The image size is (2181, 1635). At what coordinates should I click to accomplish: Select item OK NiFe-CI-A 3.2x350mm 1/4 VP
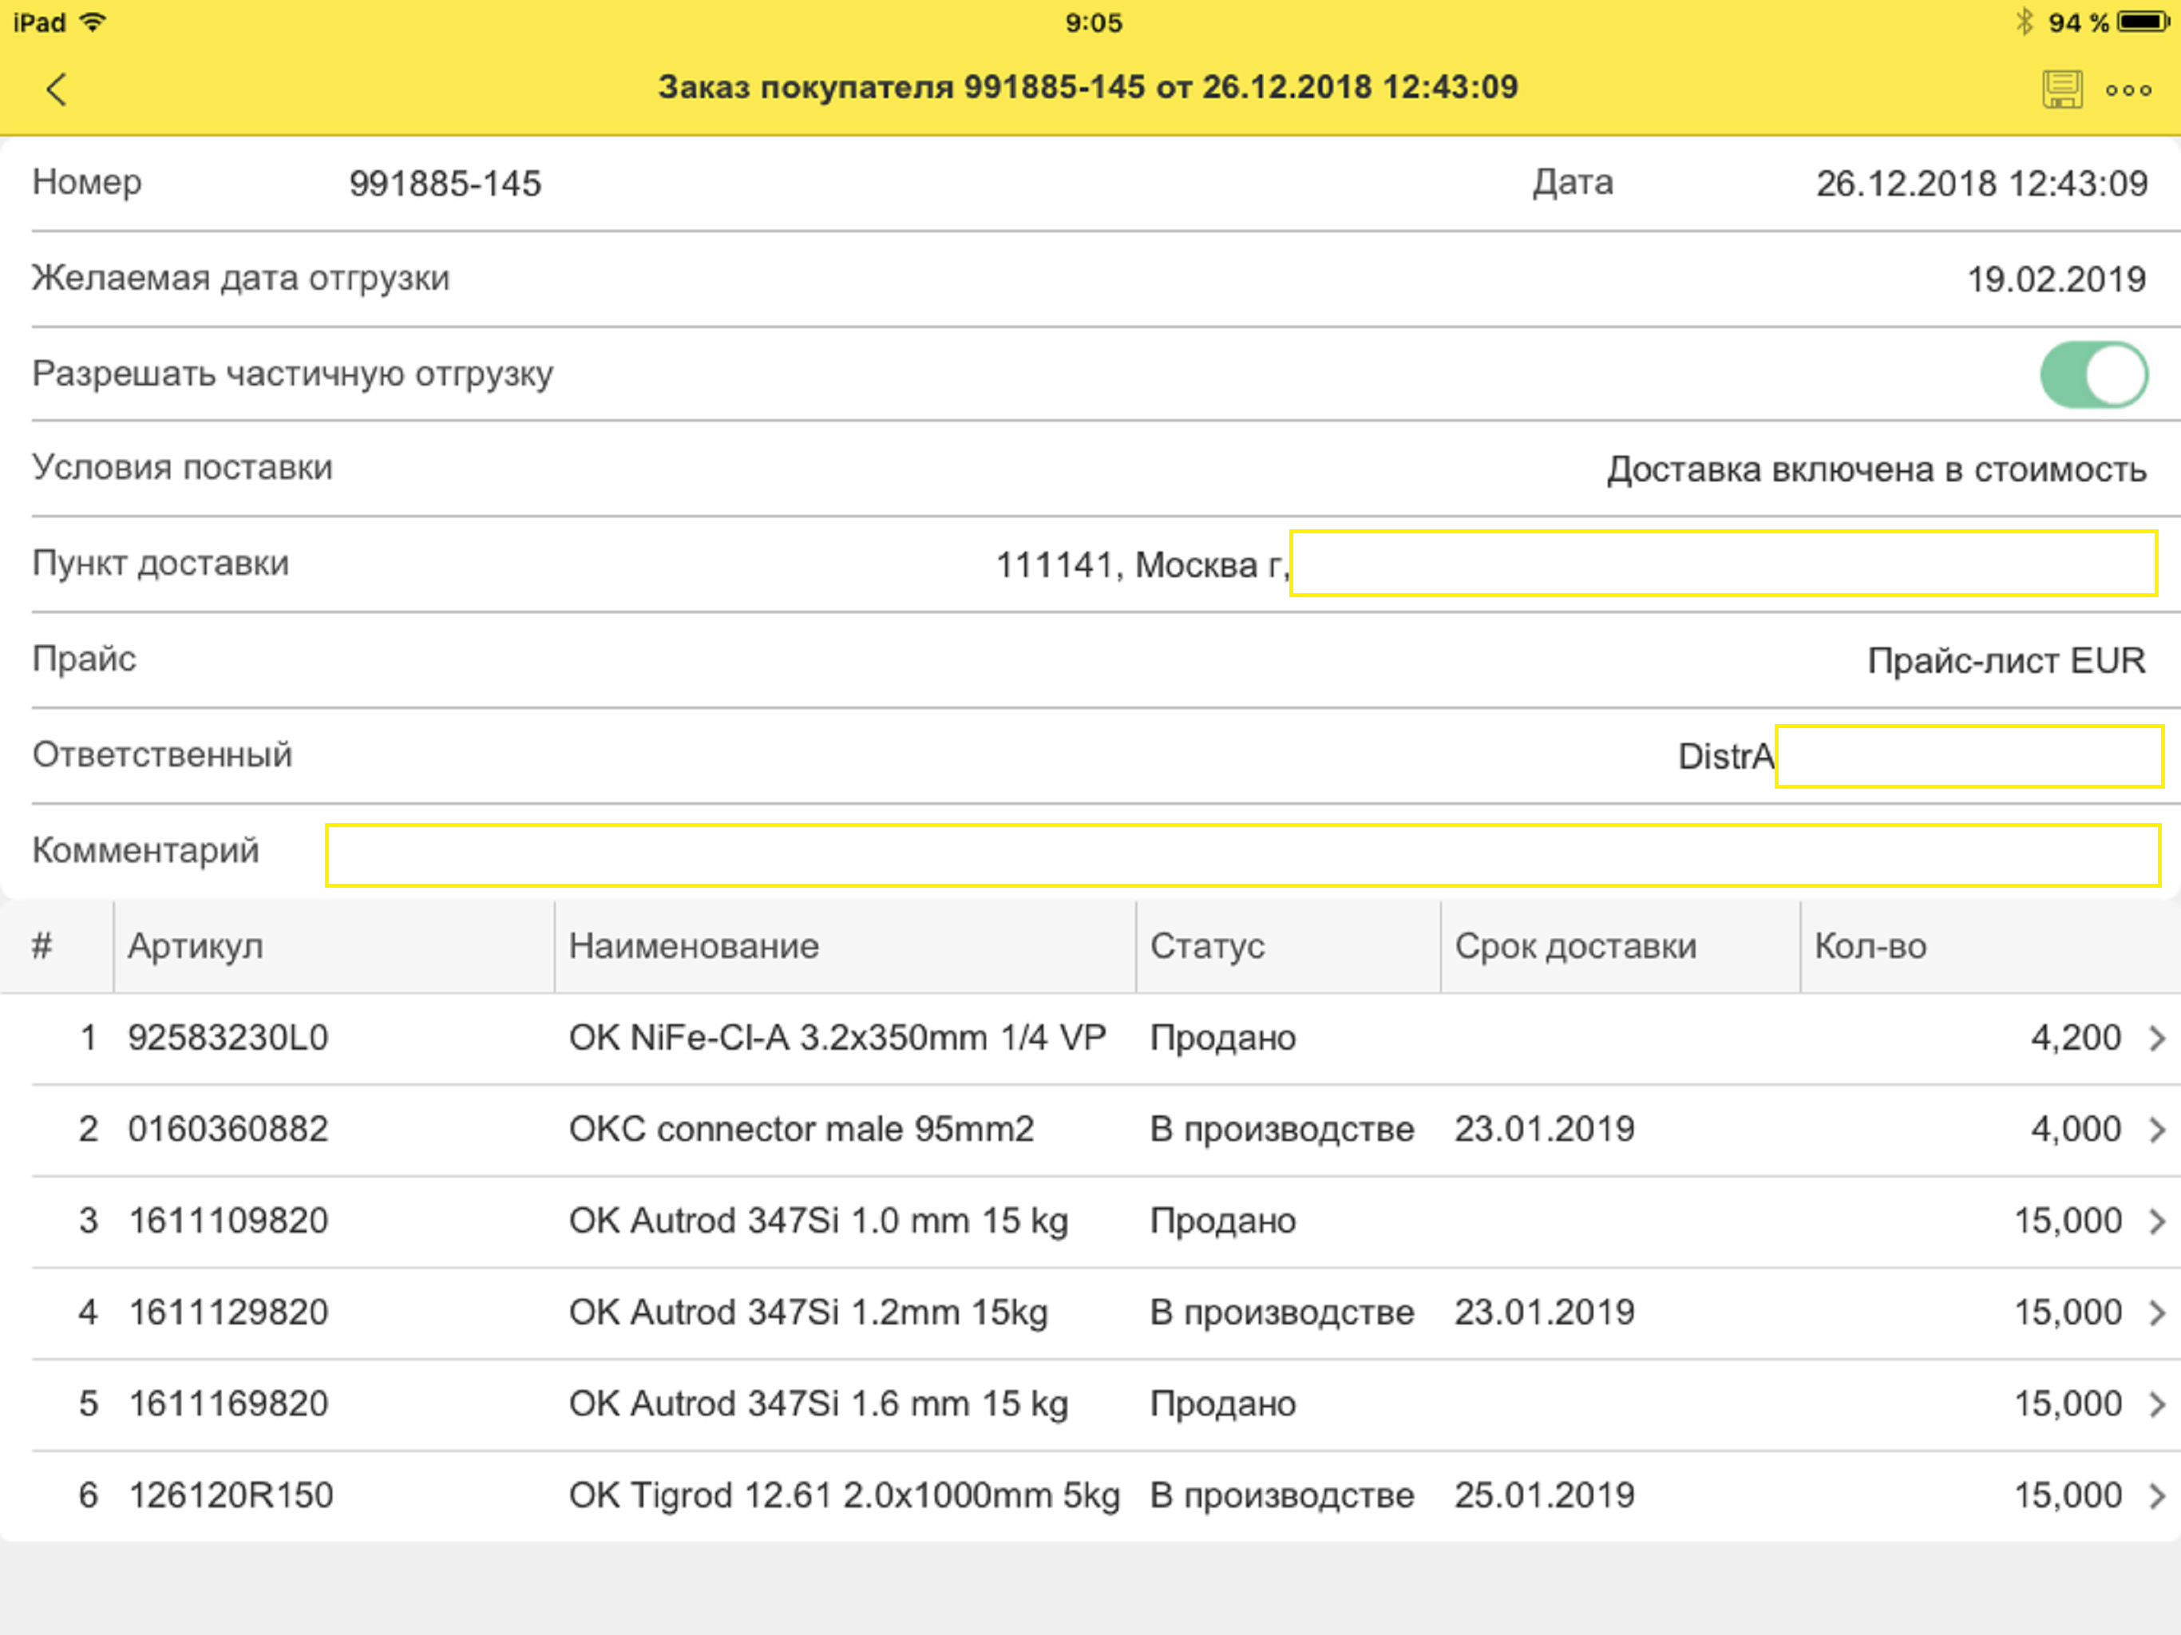click(837, 1037)
